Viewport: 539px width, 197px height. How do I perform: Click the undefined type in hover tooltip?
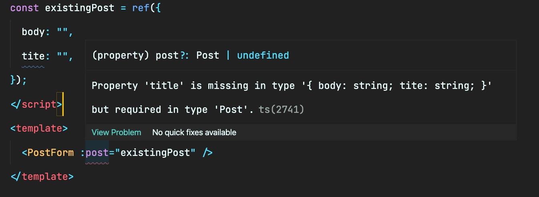click(263, 55)
